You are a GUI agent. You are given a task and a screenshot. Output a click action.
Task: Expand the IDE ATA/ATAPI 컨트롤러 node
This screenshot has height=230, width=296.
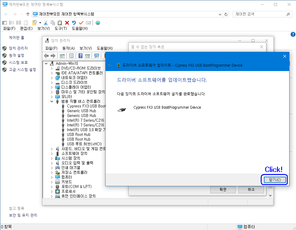(x=52, y=73)
